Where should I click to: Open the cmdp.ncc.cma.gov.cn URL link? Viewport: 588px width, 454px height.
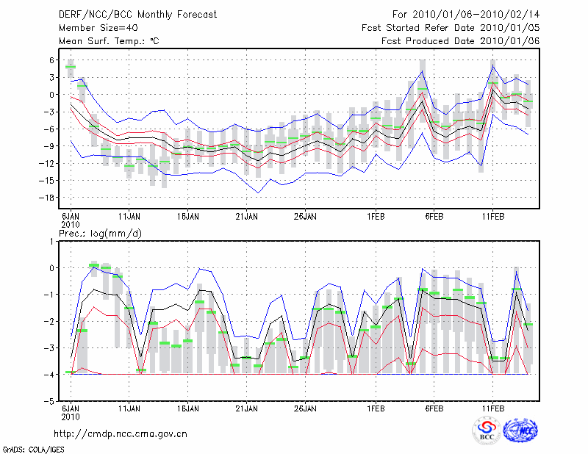pos(121,433)
